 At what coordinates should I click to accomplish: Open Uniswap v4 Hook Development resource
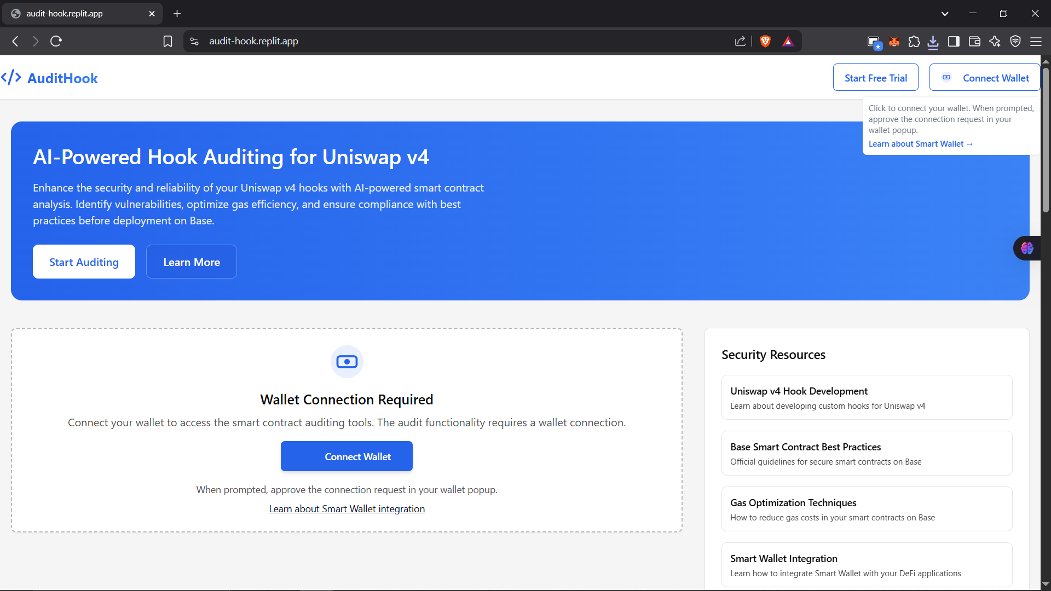pyautogui.click(x=867, y=397)
